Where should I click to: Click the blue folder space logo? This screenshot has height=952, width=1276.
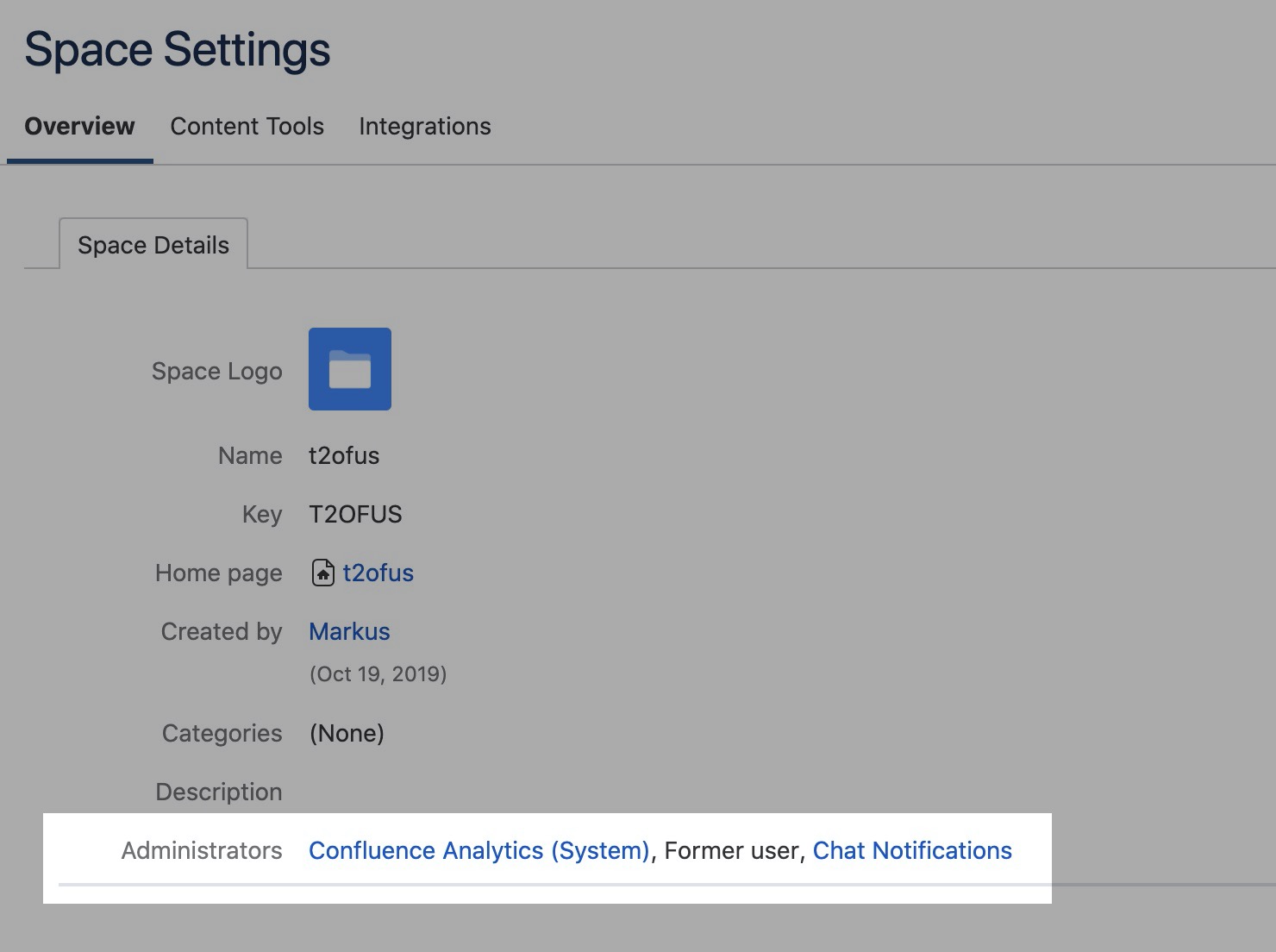click(x=350, y=369)
